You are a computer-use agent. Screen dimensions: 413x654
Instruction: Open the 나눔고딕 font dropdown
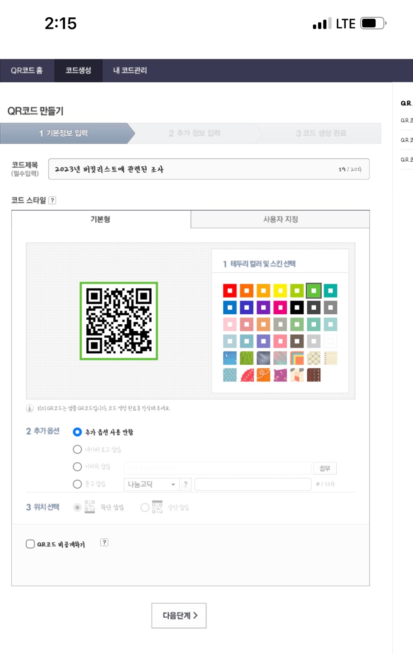[152, 484]
